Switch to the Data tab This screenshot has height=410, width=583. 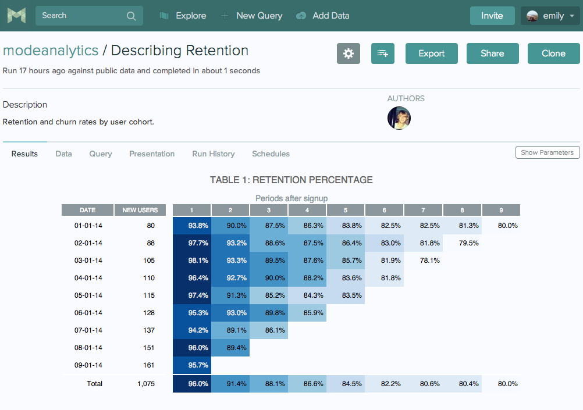63,154
